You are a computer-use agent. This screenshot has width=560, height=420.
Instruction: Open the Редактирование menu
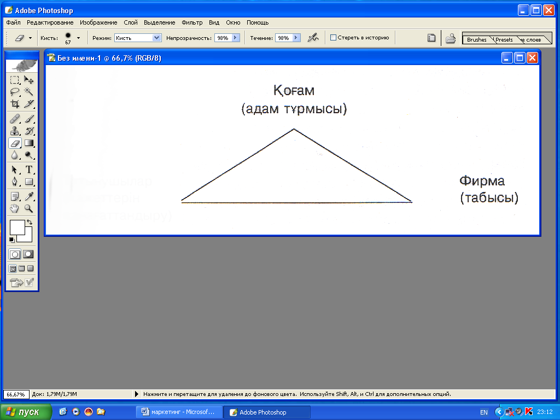pyautogui.click(x=50, y=22)
